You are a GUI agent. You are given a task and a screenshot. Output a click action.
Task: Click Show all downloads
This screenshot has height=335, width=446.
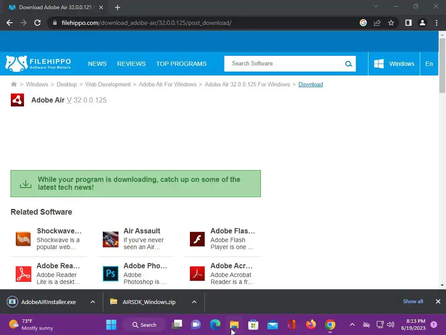pyautogui.click(x=413, y=301)
